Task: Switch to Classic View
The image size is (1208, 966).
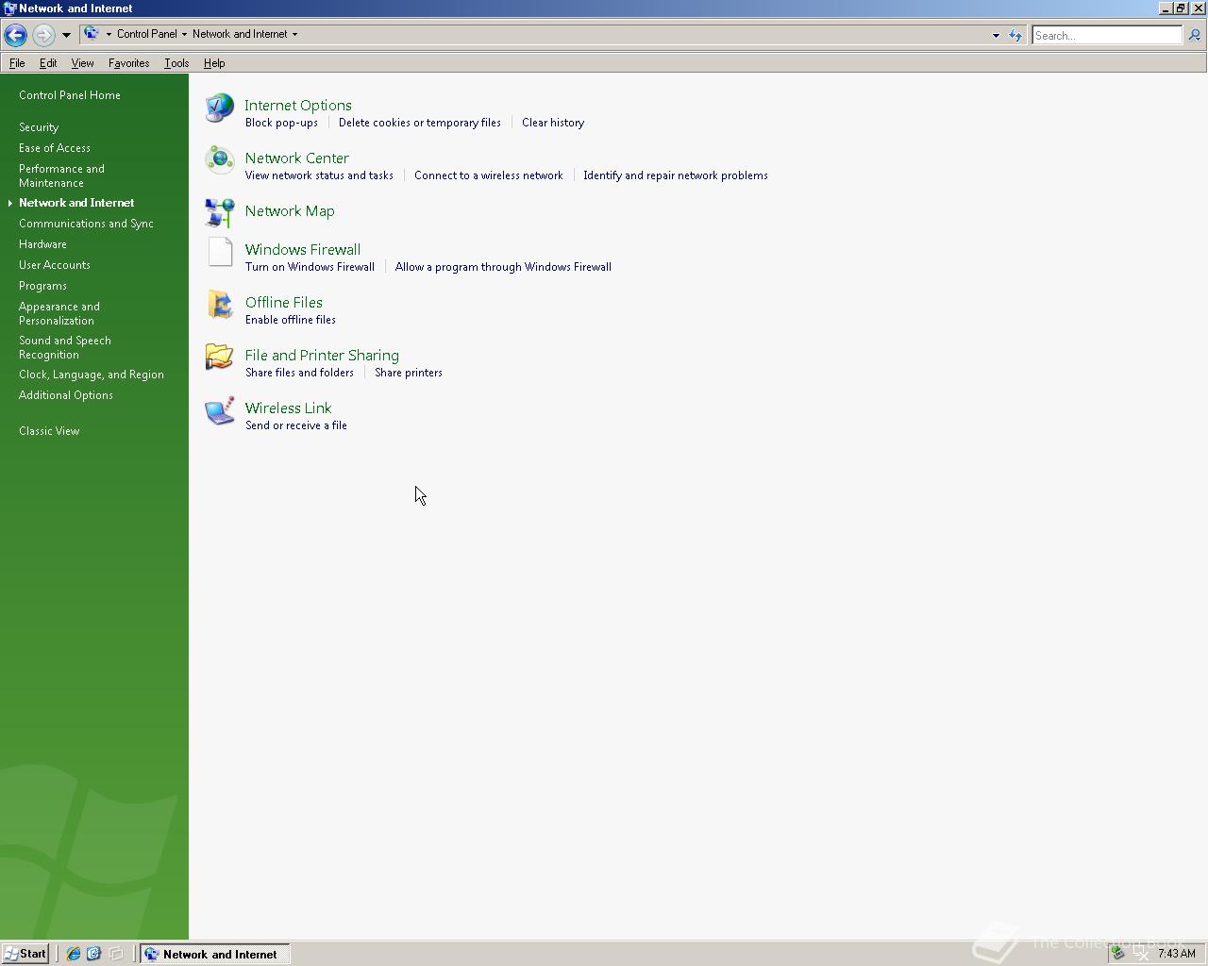Action: point(49,431)
